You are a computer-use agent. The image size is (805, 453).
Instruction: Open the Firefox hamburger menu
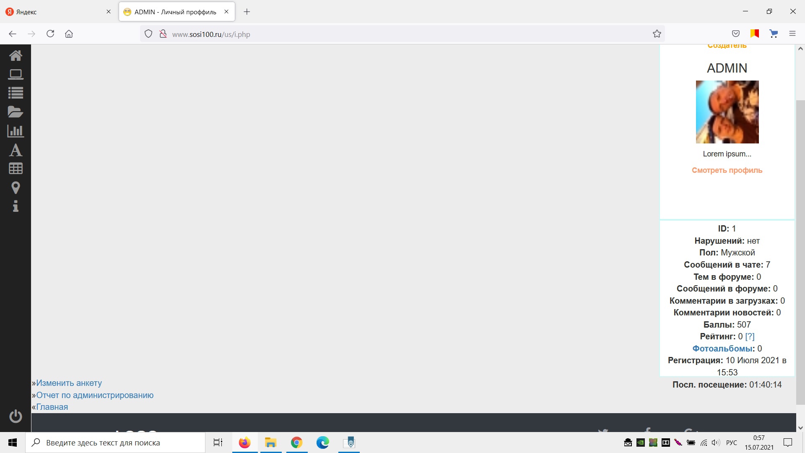792,34
